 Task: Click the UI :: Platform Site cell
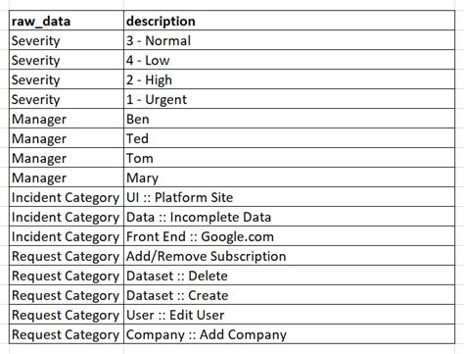tap(290, 197)
